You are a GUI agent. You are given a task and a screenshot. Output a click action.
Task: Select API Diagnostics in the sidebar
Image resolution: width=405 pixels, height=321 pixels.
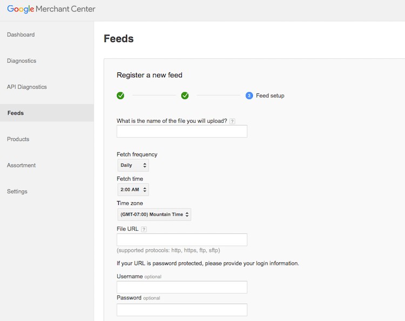coord(27,86)
